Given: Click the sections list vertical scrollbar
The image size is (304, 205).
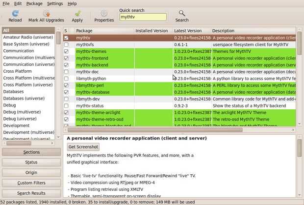Looking at the screenshot, I should point(58,38).
